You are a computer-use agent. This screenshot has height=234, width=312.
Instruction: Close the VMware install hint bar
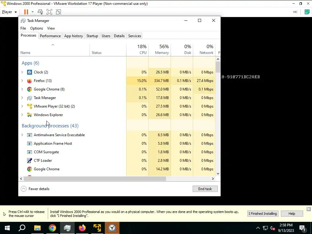pyautogui.click(x=309, y=209)
